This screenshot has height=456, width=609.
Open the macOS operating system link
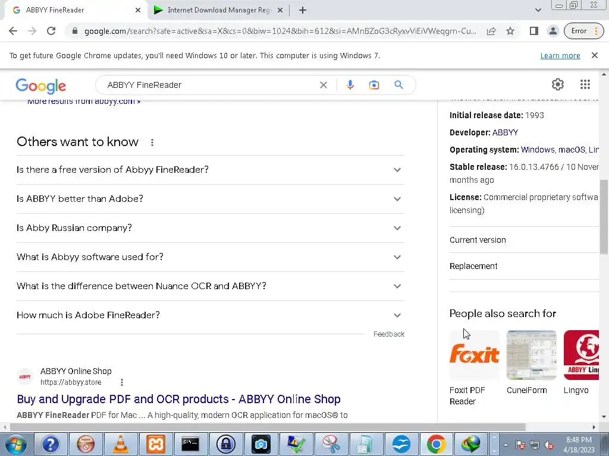(x=572, y=150)
